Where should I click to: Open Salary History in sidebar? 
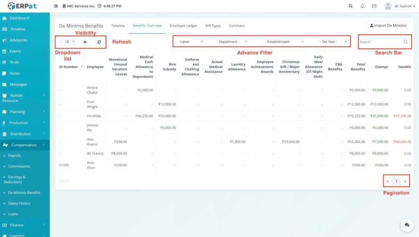[x=19, y=203]
